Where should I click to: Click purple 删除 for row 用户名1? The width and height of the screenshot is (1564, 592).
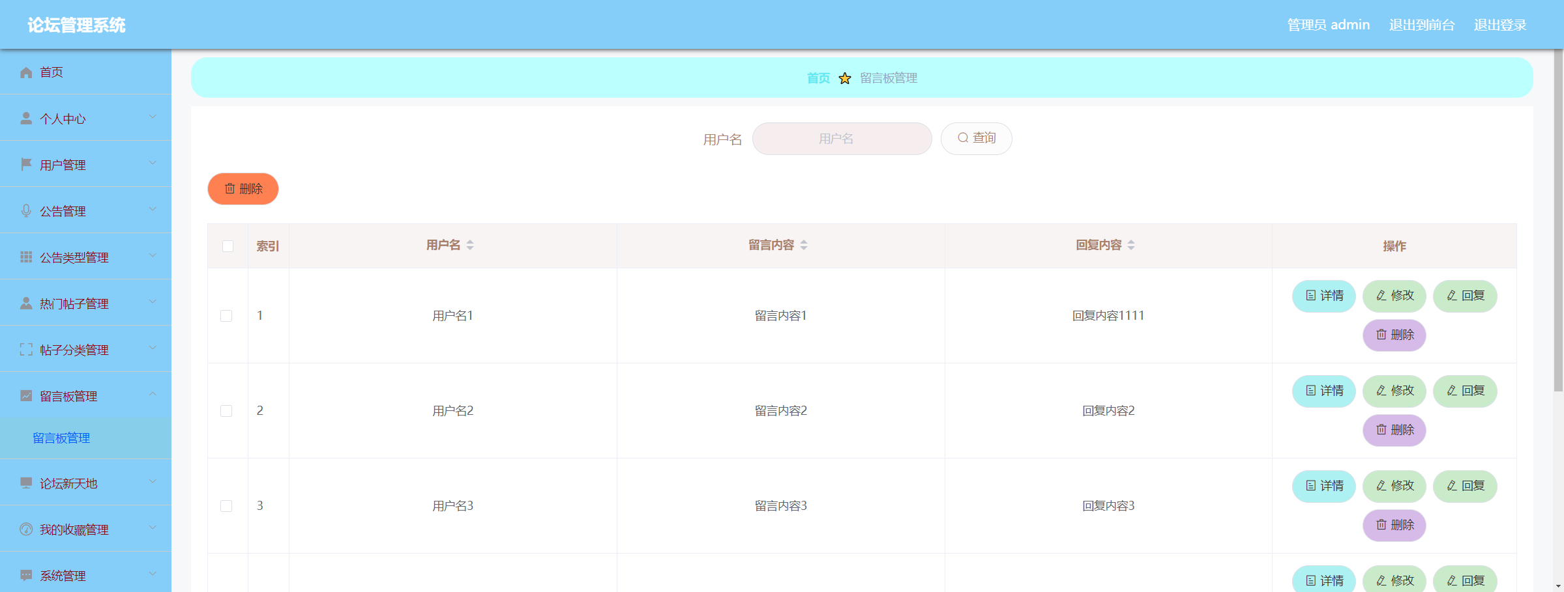[1394, 335]
